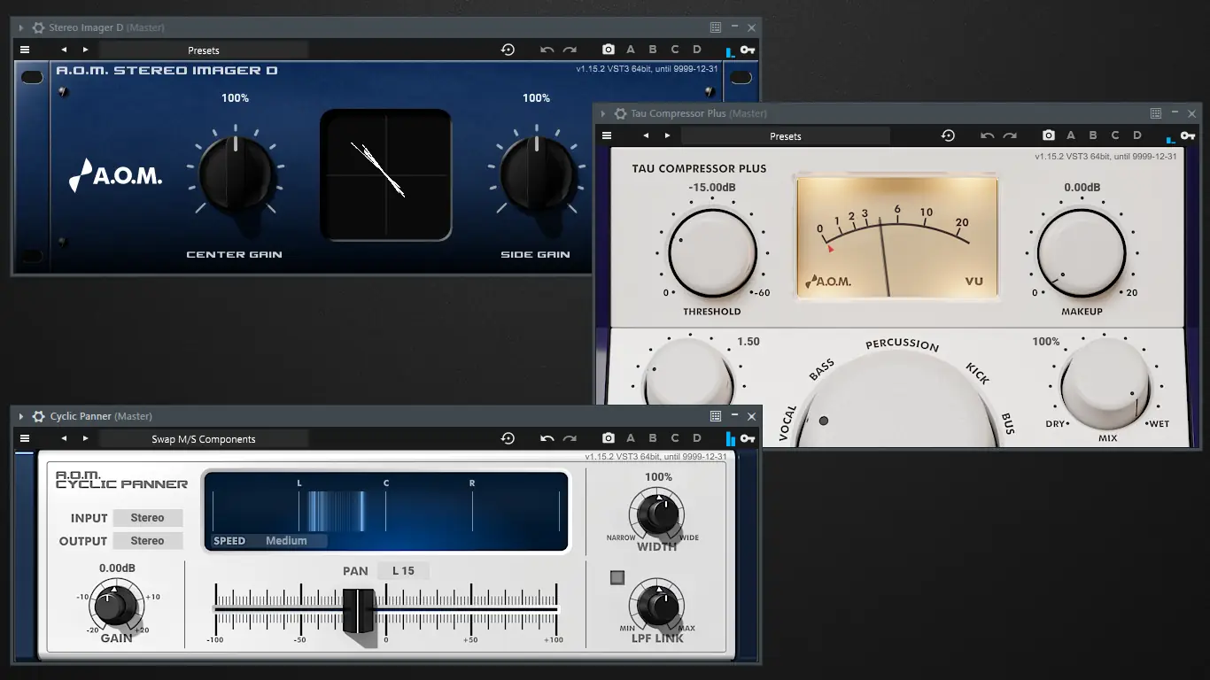Open history icon in Tau Compressor Plus toolbar
This screenshot has width=1210, height=680.
pos(948,135)
